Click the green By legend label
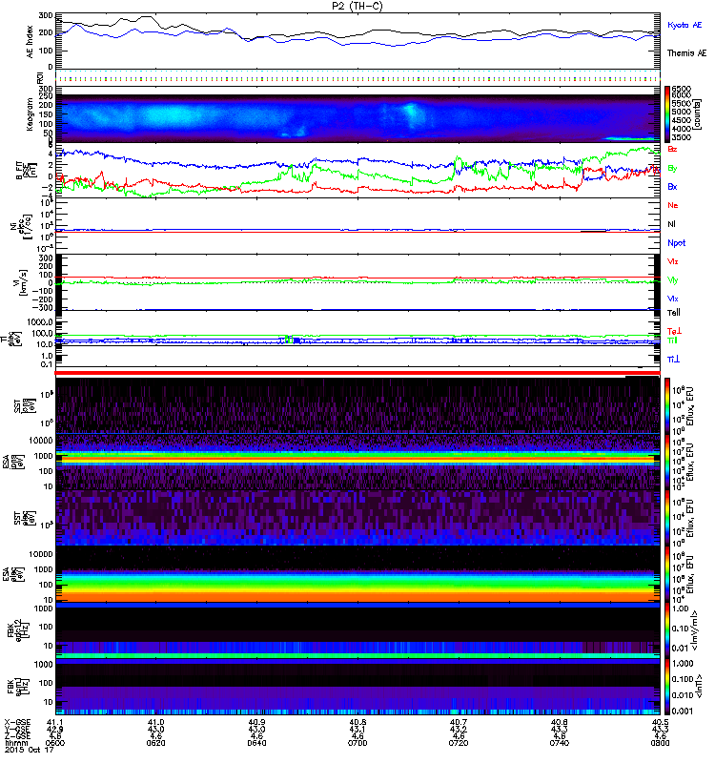Viewport: 715px width, 763px height. (673, 168)
